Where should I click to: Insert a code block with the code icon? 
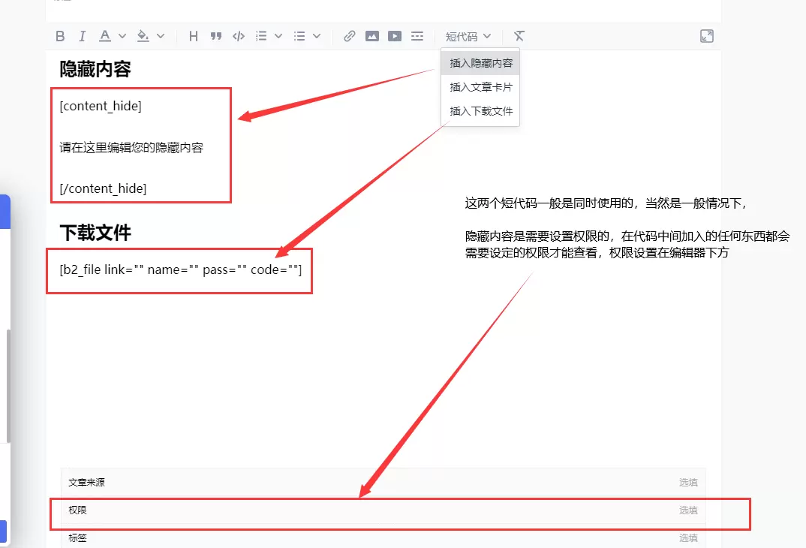point(238,35)
